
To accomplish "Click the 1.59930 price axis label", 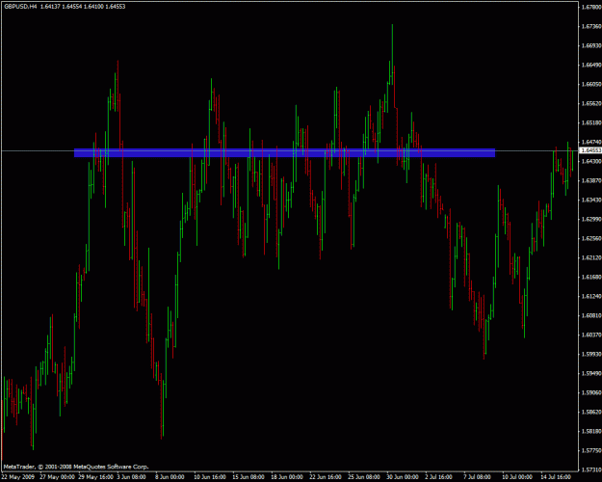I will pos(591,354).
